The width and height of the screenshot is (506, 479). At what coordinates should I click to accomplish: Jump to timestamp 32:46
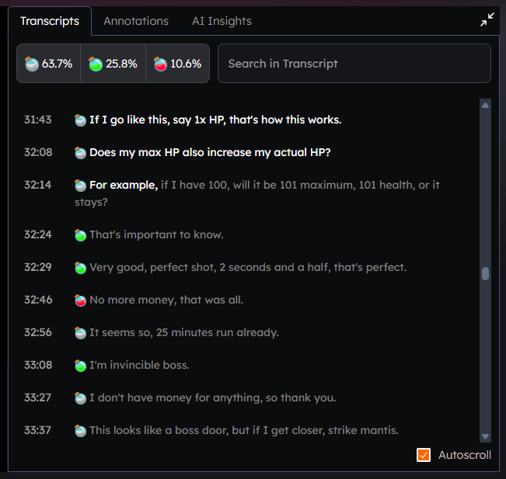pos(38,300)
